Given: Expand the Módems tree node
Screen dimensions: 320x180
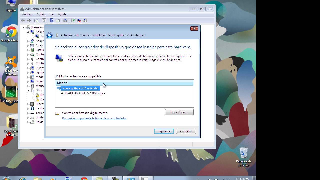Looking at the screenshot, I should (28, 77).
